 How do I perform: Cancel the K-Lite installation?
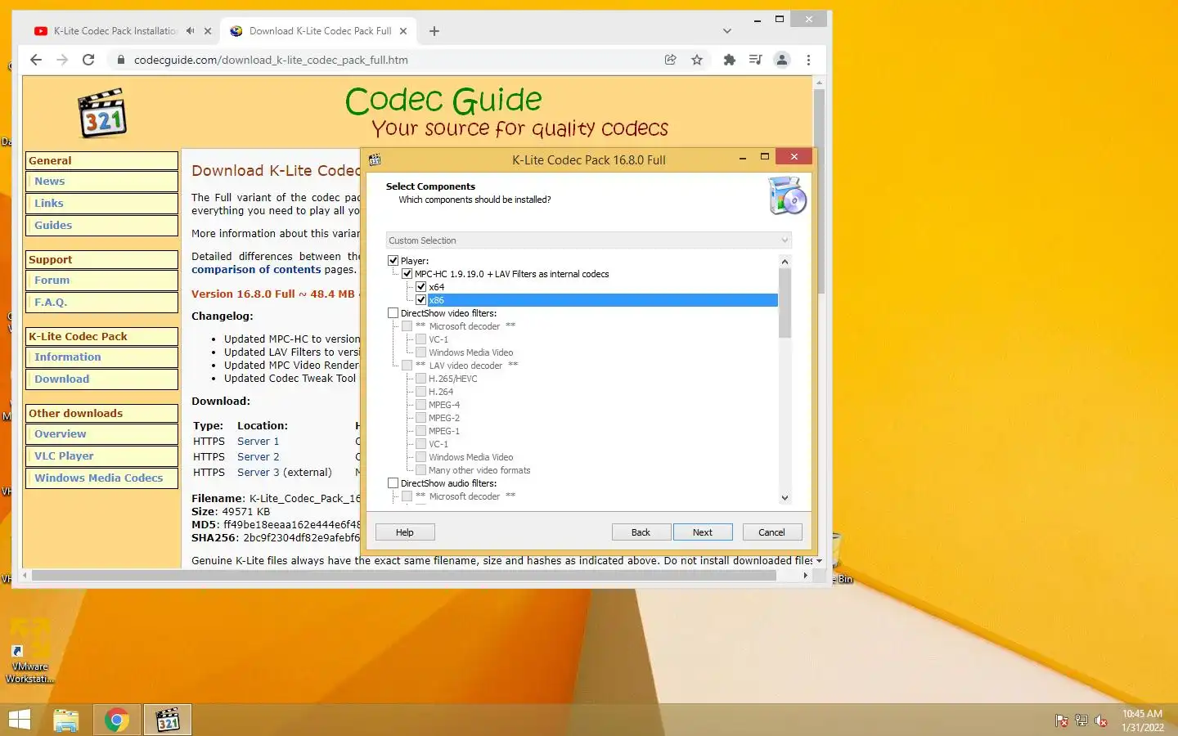click(772, 532)
